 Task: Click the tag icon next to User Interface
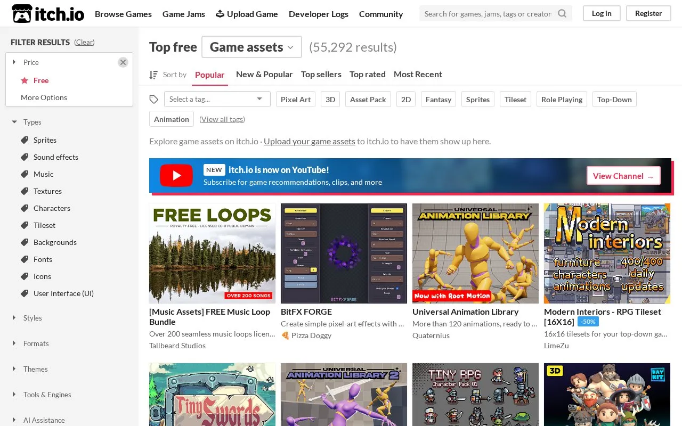25,293
